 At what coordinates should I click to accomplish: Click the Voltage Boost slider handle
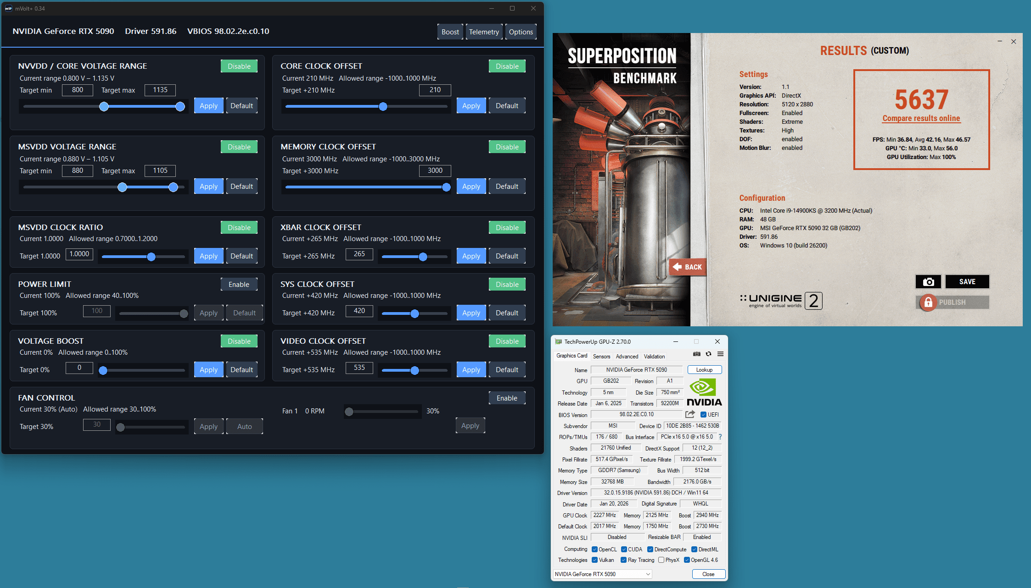[103, 370]
